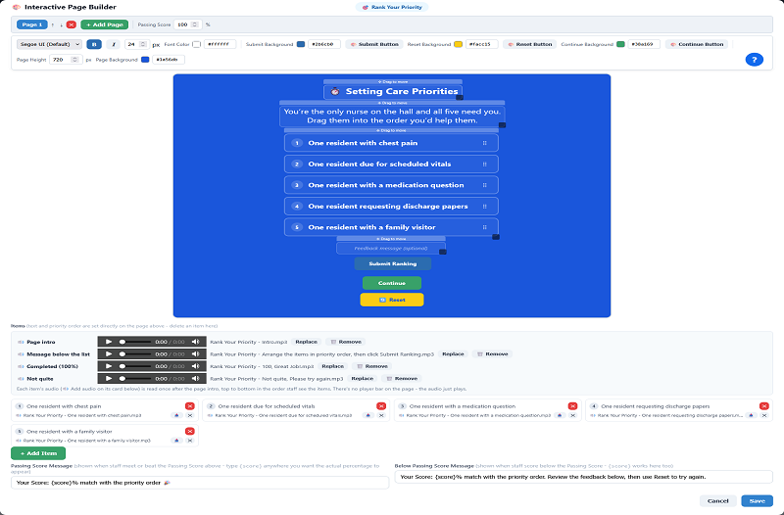Clear audio from scheduled vitals item
784x515 pixels.
click(381, 415)
